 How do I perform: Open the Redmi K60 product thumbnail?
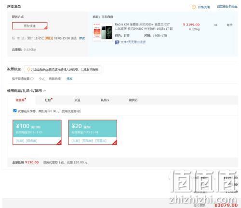tap(103, 32)
